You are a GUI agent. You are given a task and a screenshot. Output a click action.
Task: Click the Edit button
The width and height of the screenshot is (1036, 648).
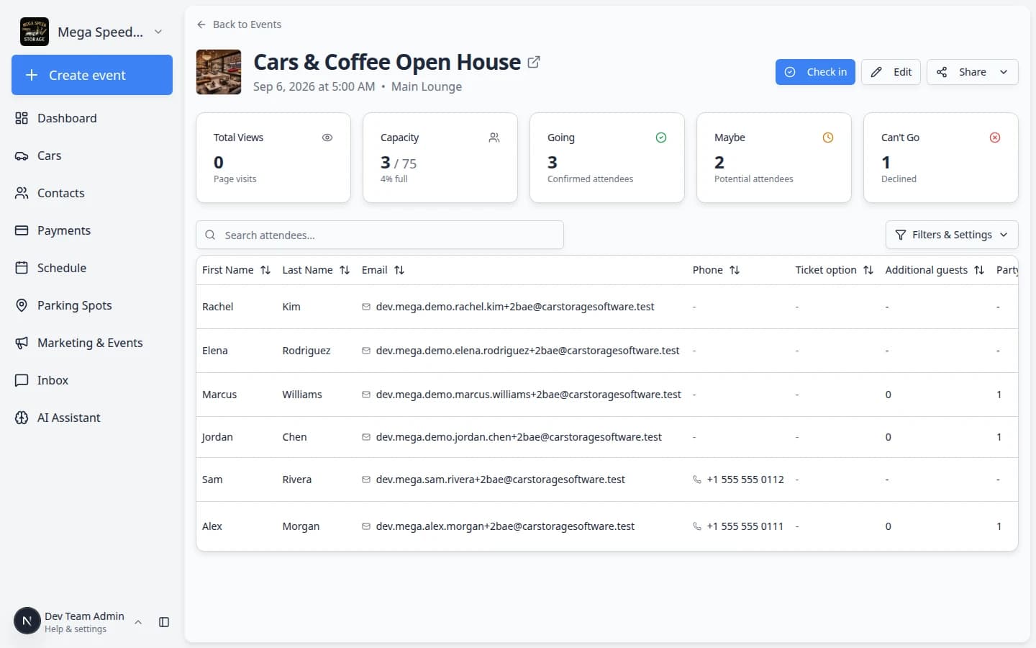[x=891, y=72]
